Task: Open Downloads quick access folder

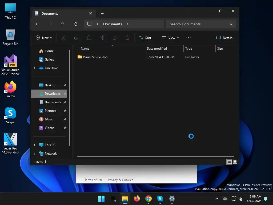Action: click(49, 94)
